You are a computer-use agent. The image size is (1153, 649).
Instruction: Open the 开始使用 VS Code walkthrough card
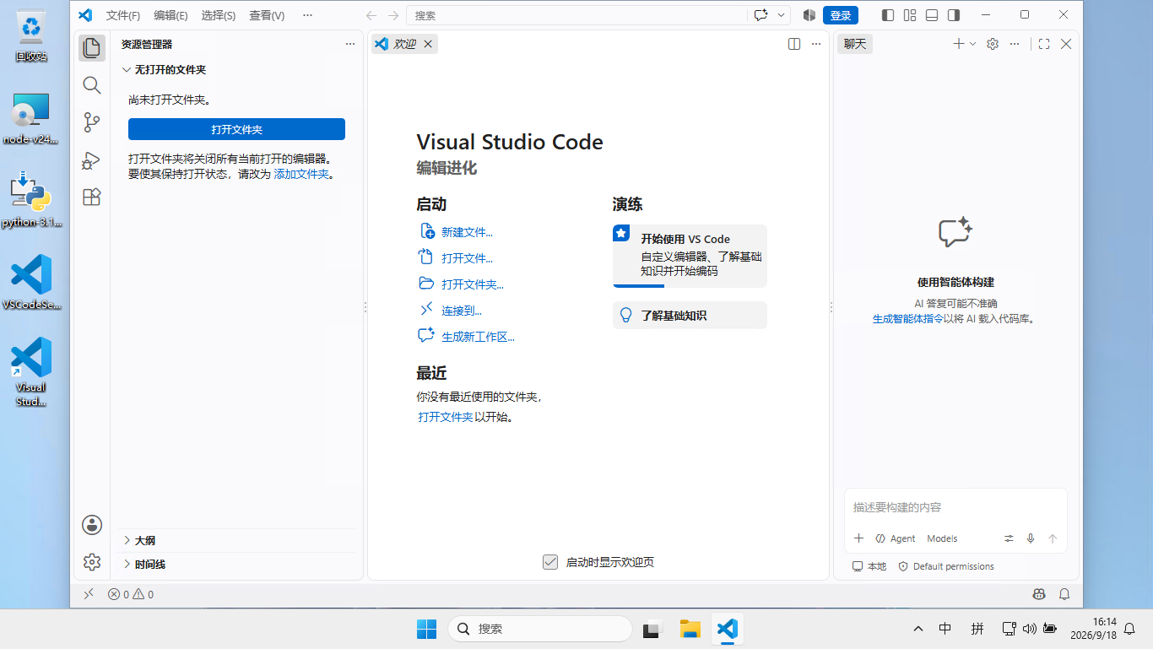690,256
